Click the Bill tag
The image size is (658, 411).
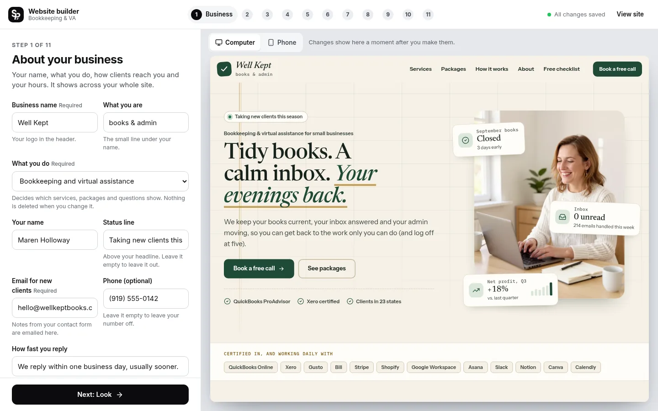tap(339, 367)
